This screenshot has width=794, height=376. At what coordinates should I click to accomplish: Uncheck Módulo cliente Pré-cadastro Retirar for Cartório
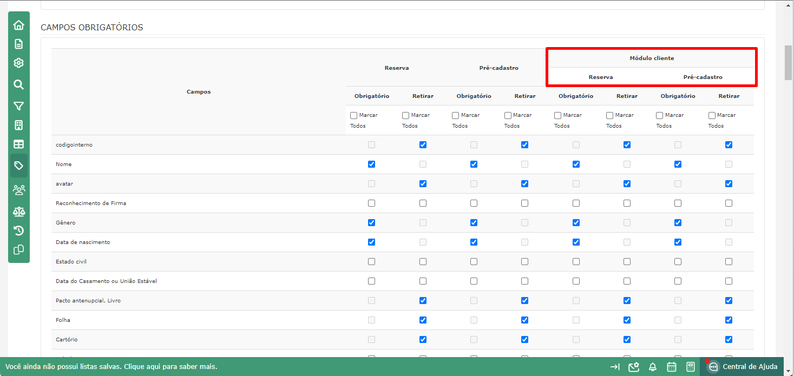coord(729,339)
